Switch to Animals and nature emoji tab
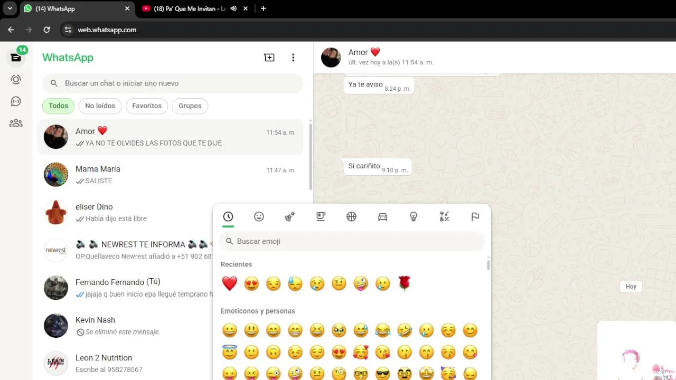The image size is (676, 380). click(290, 216)
